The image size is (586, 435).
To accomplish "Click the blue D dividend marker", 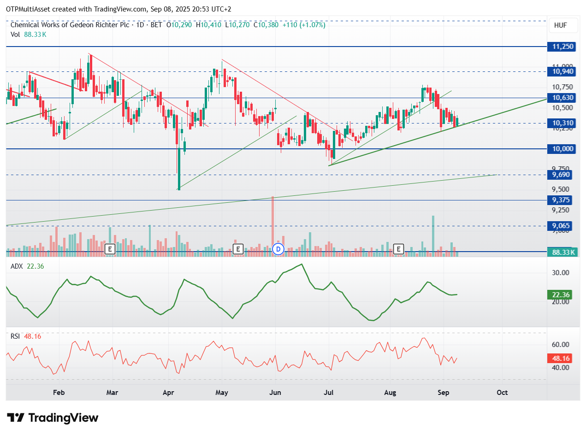I will [x=278, y=249].
